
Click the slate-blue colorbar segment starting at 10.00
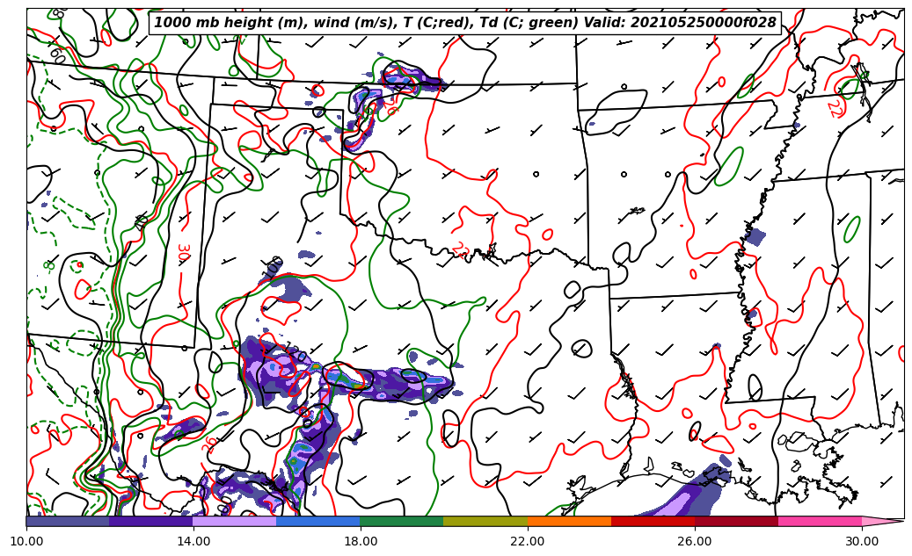(x=68, y=522)
